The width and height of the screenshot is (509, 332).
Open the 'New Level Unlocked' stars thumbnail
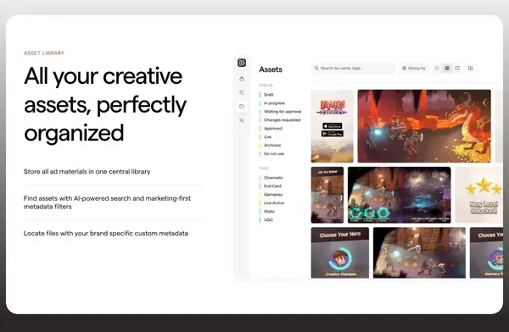[x=479, y=195]
